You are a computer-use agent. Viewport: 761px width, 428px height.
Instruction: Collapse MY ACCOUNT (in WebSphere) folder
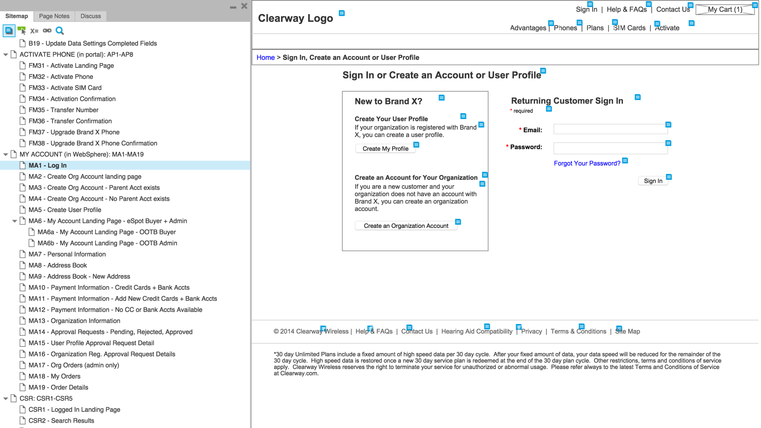point(5,155)
